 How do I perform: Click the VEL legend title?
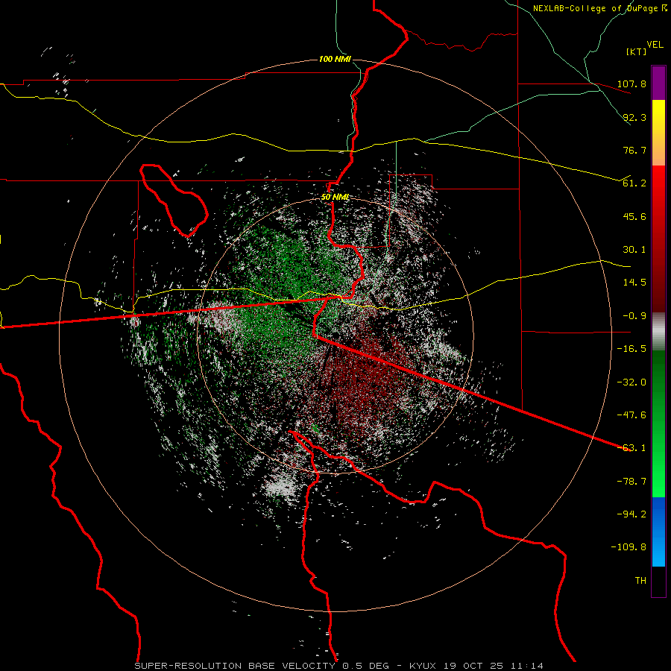pyautogui.click(x=655, y=45)
